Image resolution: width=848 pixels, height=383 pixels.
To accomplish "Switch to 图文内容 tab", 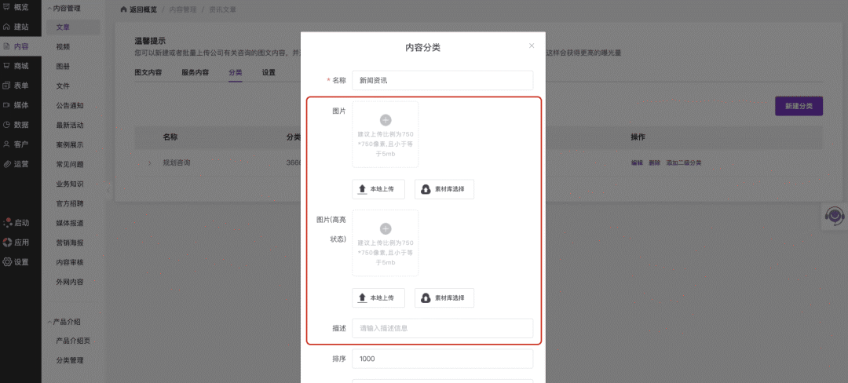I will tap(148, 72).
